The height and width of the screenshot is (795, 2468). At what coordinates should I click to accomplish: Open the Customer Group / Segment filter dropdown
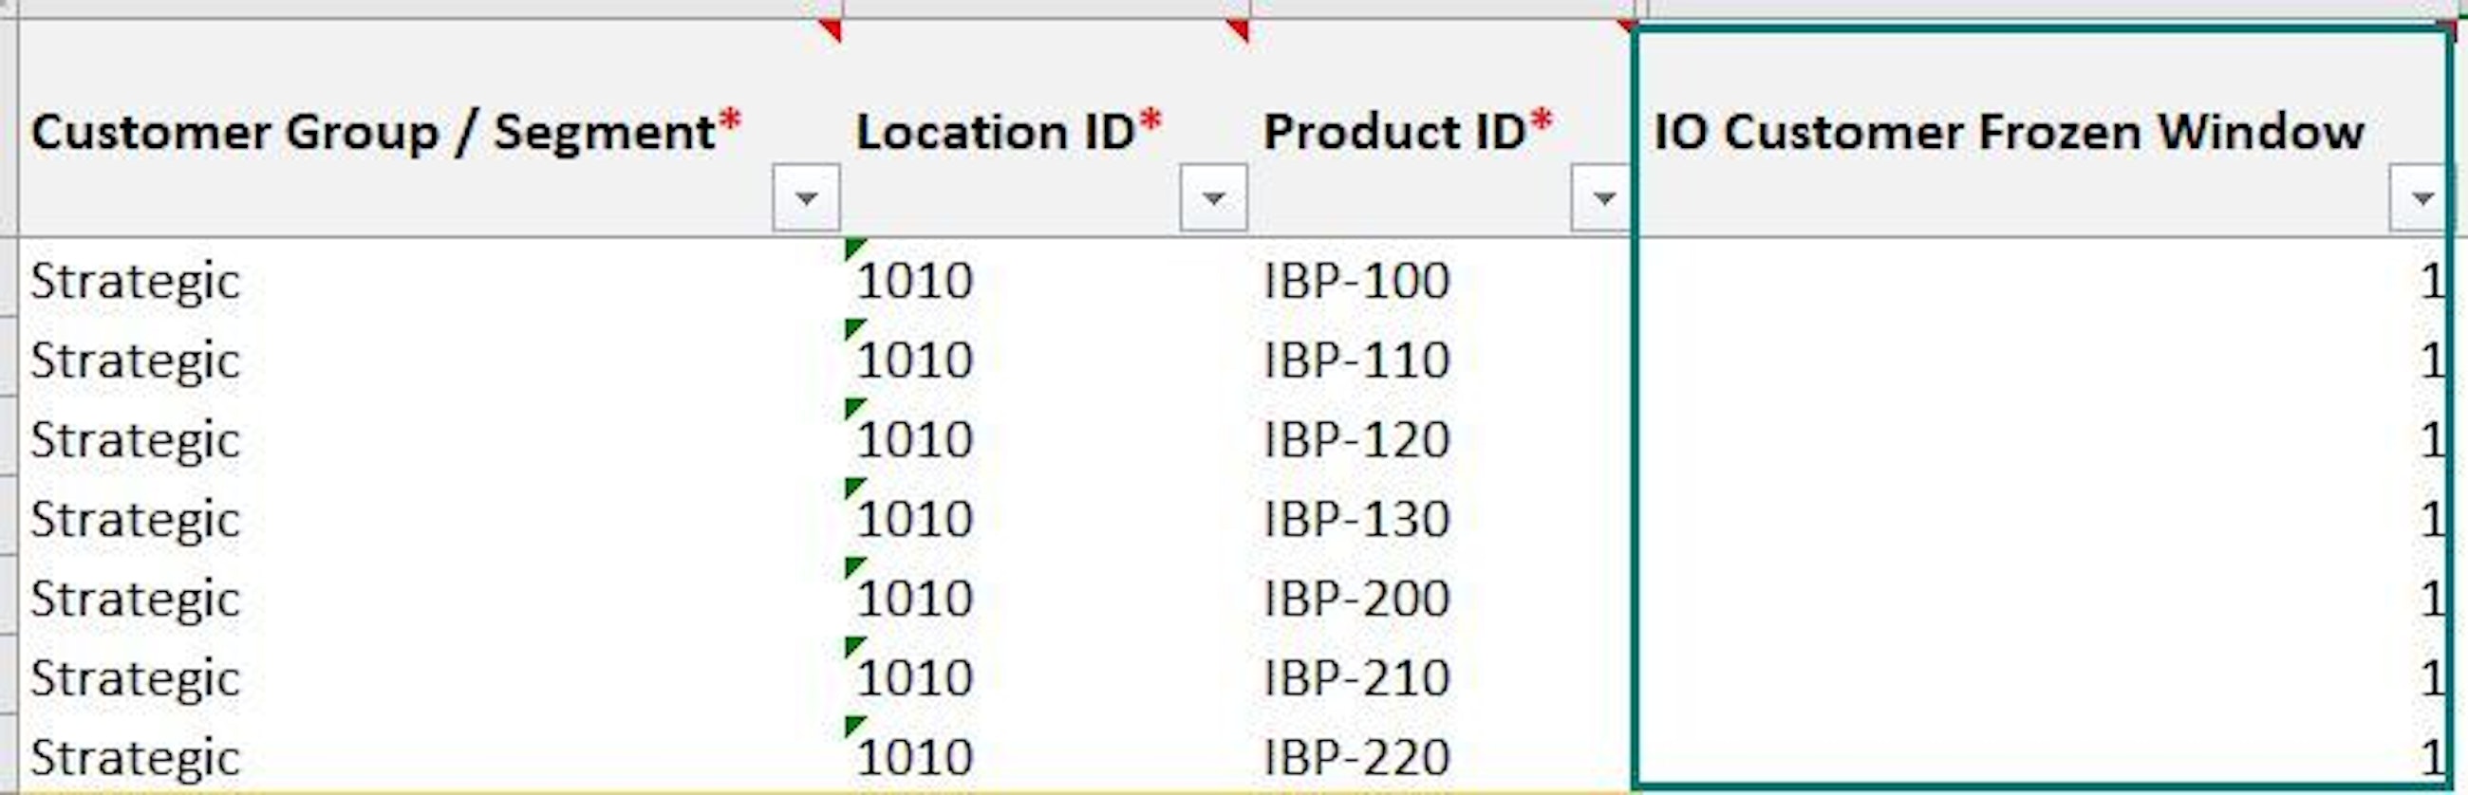(x=805, y=198)
